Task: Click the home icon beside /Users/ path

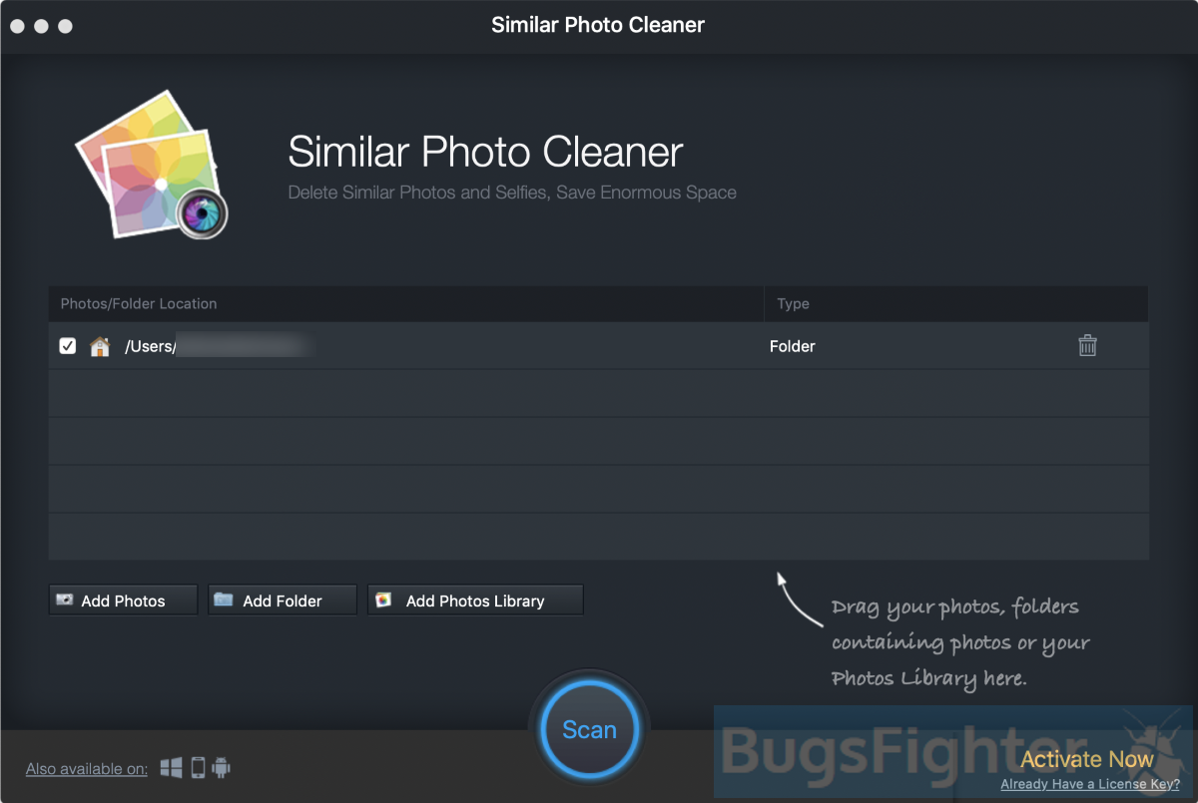Action: (99, 346)
